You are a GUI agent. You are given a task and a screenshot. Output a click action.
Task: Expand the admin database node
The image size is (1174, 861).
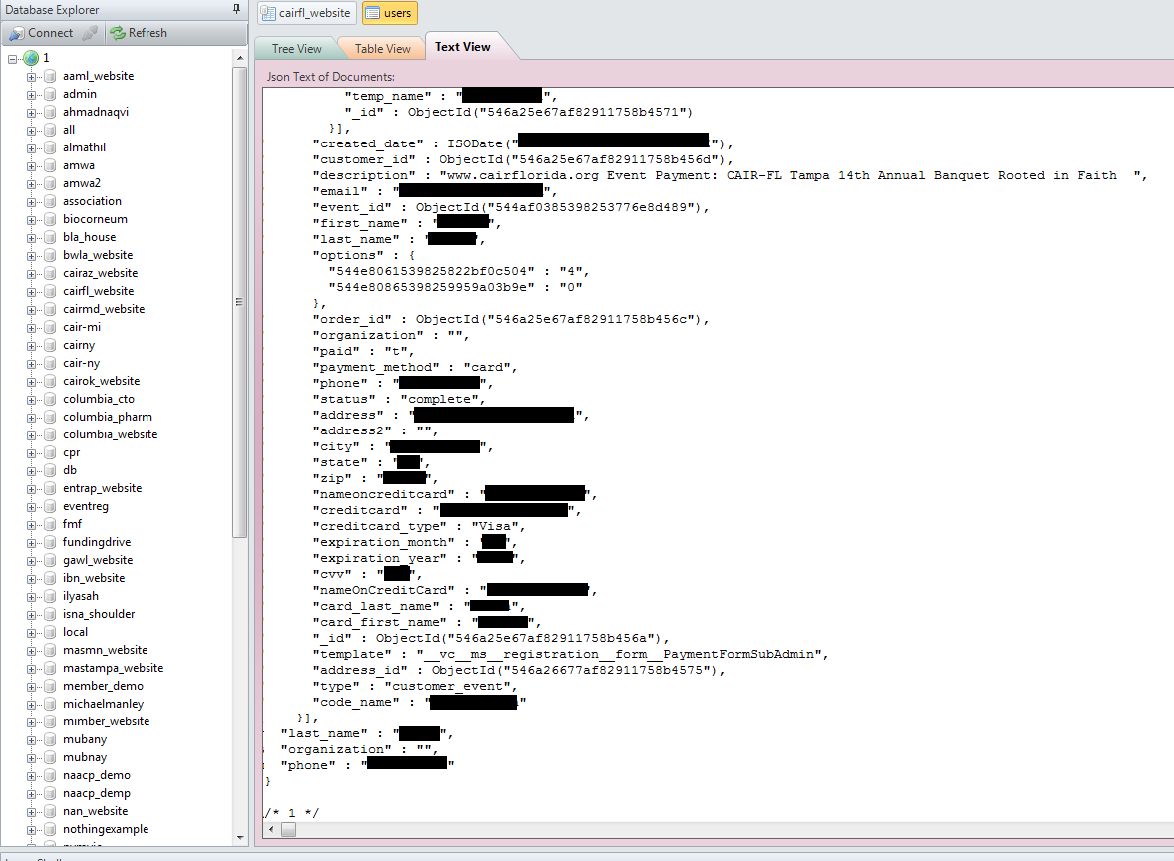[x=32, y=95]
